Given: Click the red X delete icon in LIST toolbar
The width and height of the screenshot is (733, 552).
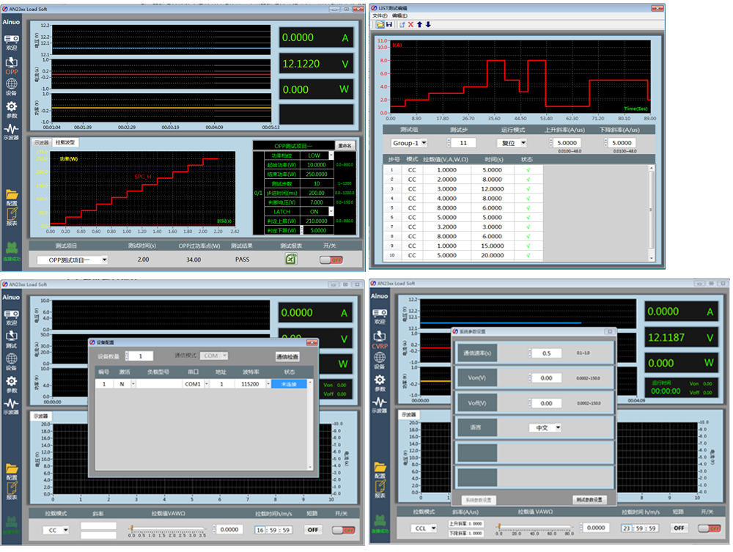Looking at the screenshot, I should pos(410,24).
